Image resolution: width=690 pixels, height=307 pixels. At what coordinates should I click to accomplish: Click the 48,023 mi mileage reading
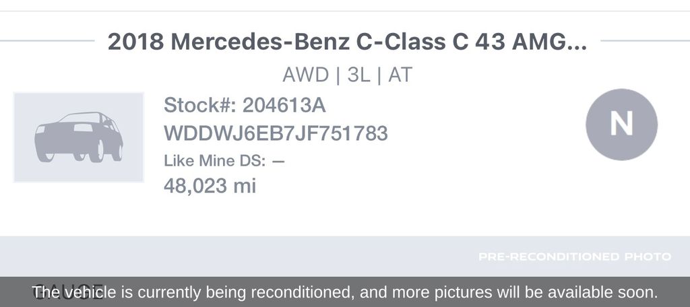tap(210, 185)
